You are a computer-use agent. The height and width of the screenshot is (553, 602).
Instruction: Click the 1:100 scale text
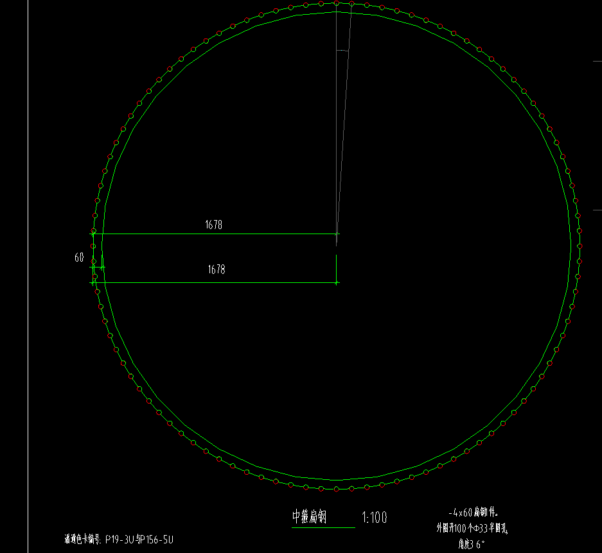375,517
